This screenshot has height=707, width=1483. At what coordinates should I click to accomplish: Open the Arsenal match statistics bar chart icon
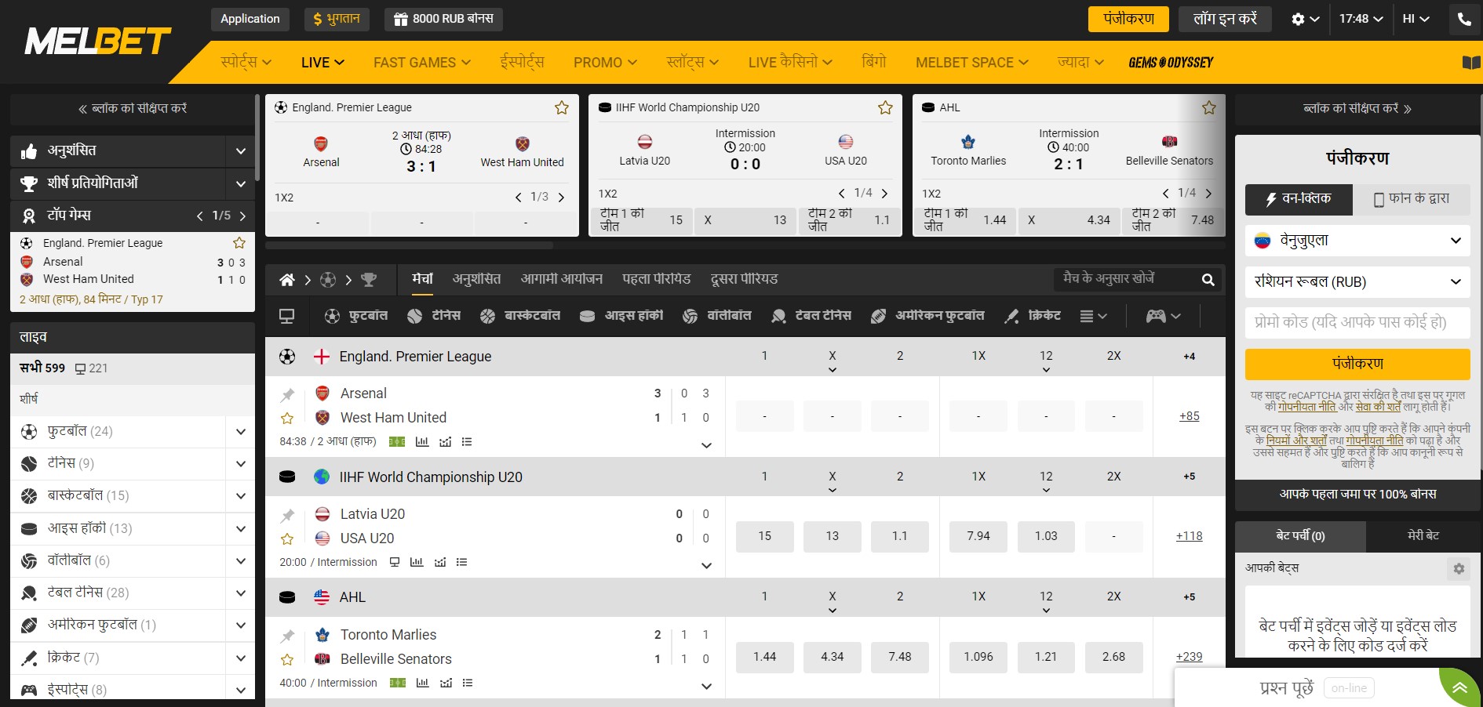422,442
